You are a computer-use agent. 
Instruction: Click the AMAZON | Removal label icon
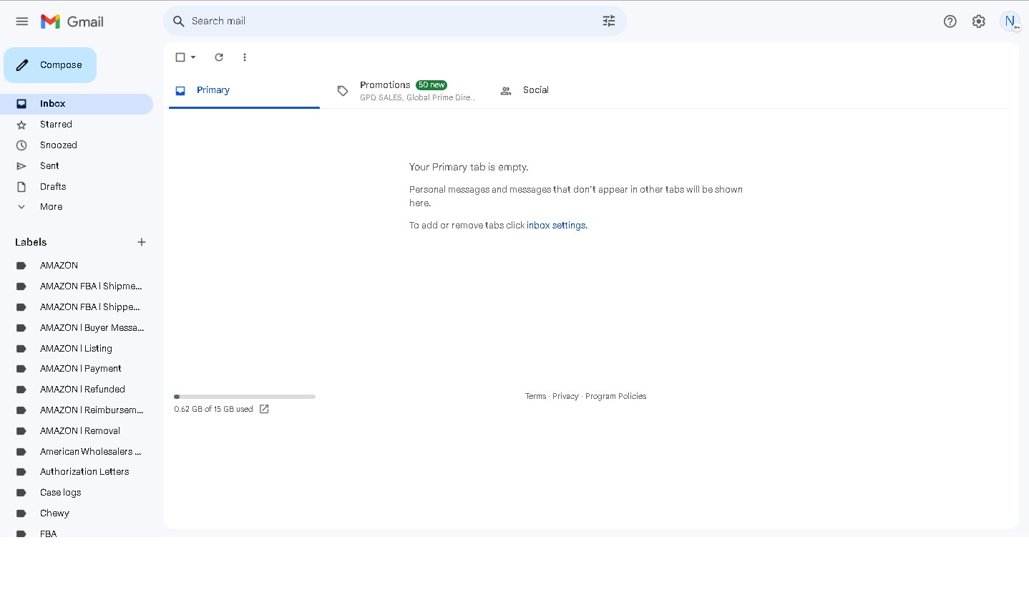pos(21,431)
